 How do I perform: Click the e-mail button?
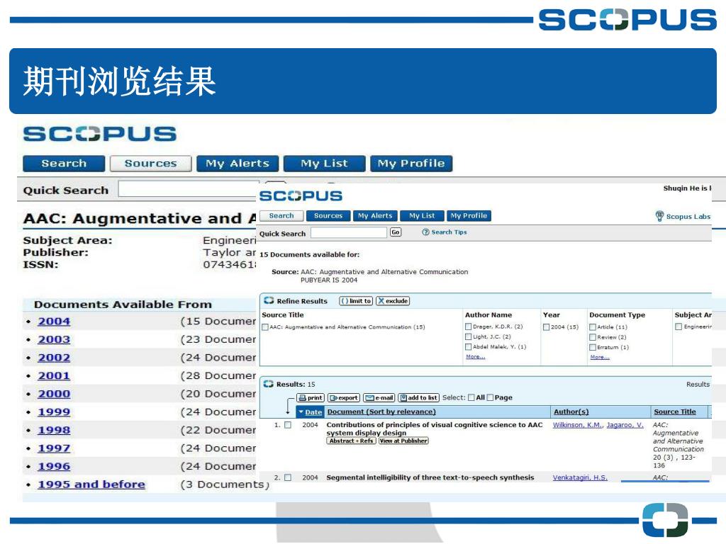pos(379,398)
